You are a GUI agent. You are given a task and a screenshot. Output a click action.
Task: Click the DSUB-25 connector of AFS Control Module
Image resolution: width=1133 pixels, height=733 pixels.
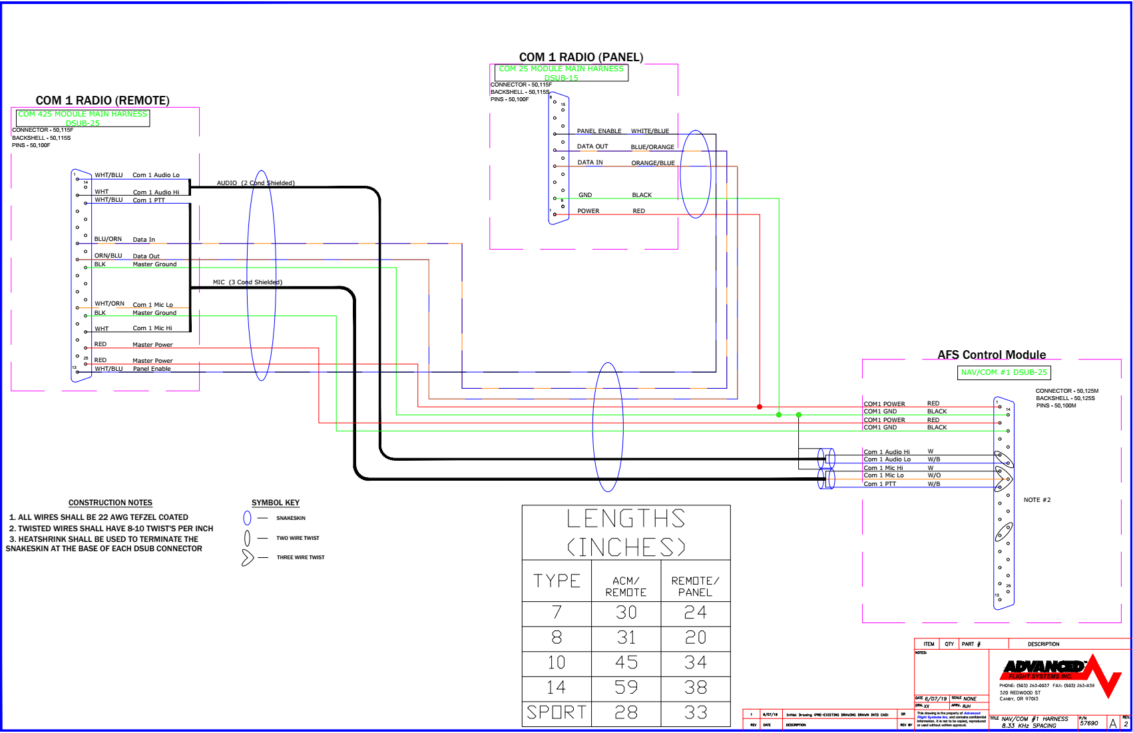point(1004,503)
